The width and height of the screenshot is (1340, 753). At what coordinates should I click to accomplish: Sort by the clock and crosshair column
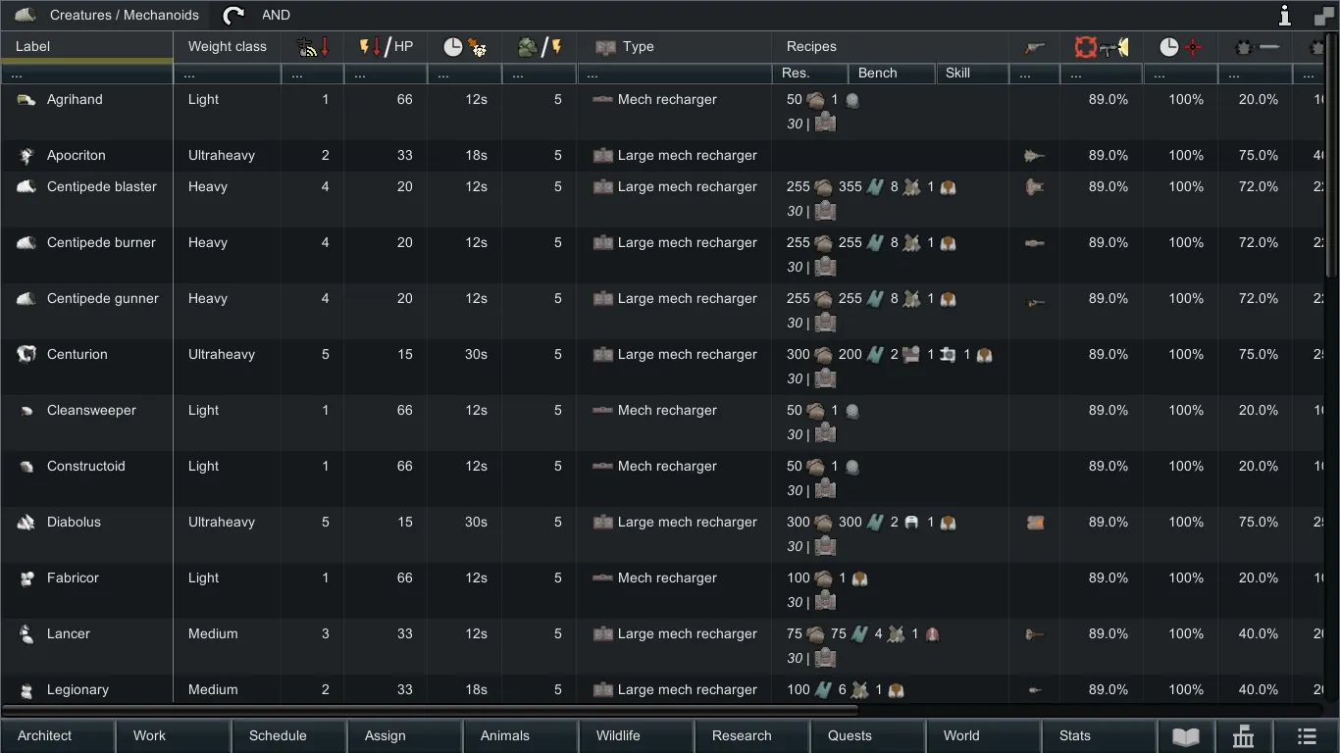pyautogui.click(x=1180, y=47)
